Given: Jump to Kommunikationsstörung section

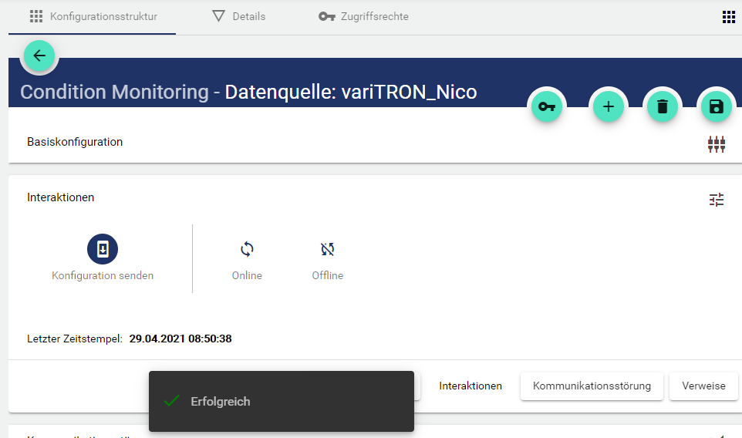Looking at the screenshot, I should [592, 386].
